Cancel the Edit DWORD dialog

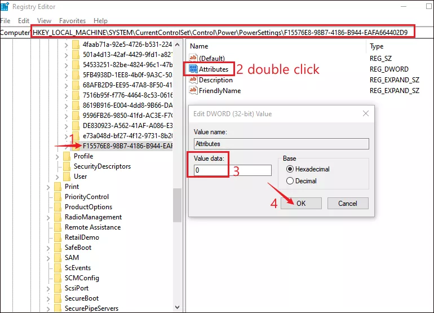(x=348, y=204)
